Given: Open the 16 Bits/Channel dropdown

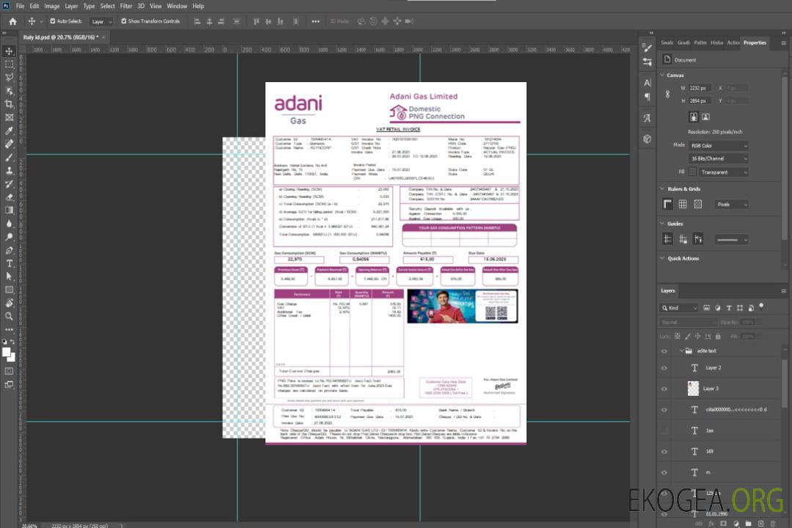Looking at the screenshot, I should coord(718,158).
